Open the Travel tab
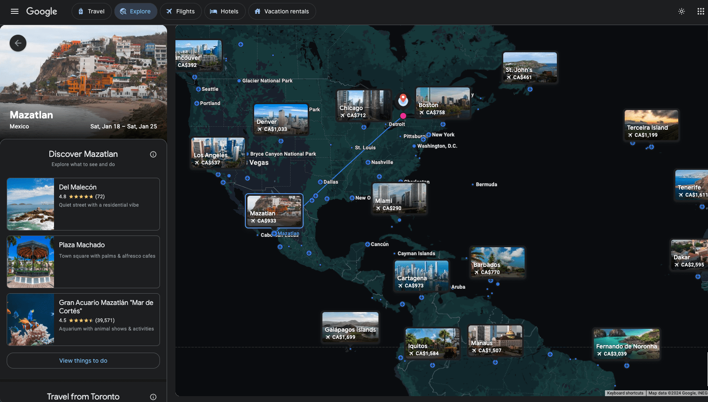 coord(92,11)
